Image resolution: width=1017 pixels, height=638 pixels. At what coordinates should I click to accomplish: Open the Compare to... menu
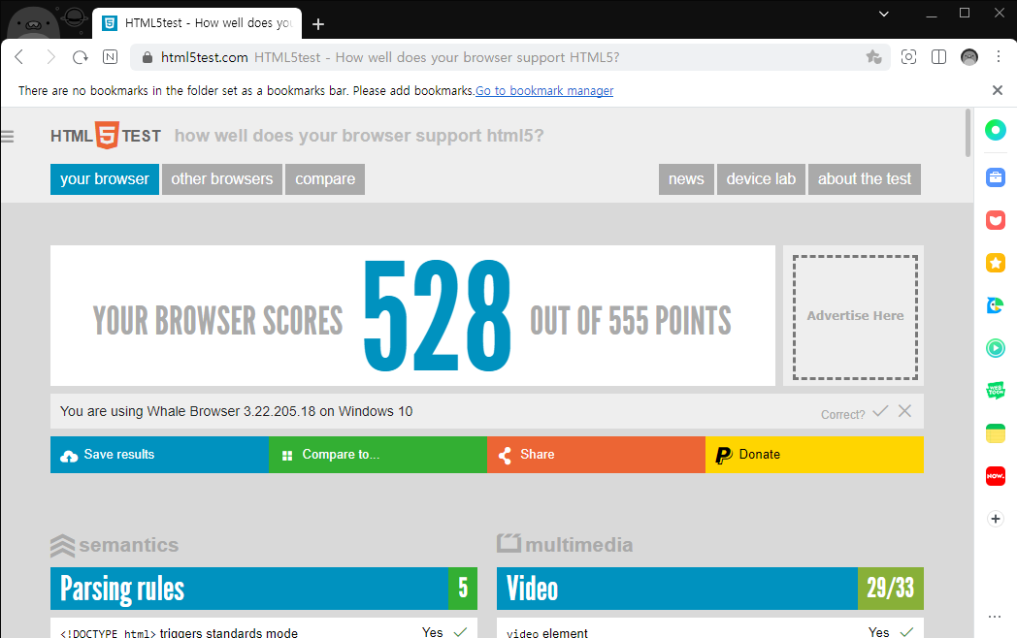tap(378, 455)
